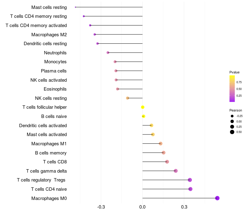This screenshot has width=246, height=215.
Task: Click the 0.3 x-axis tick label
Action: [x=184, y=207]
